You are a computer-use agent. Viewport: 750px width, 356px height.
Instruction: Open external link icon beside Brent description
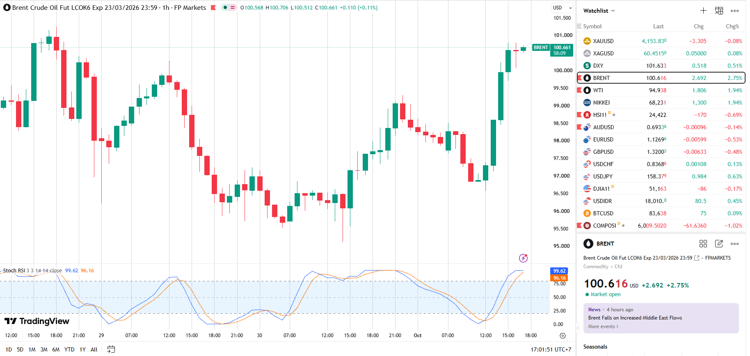pos(697,258)
